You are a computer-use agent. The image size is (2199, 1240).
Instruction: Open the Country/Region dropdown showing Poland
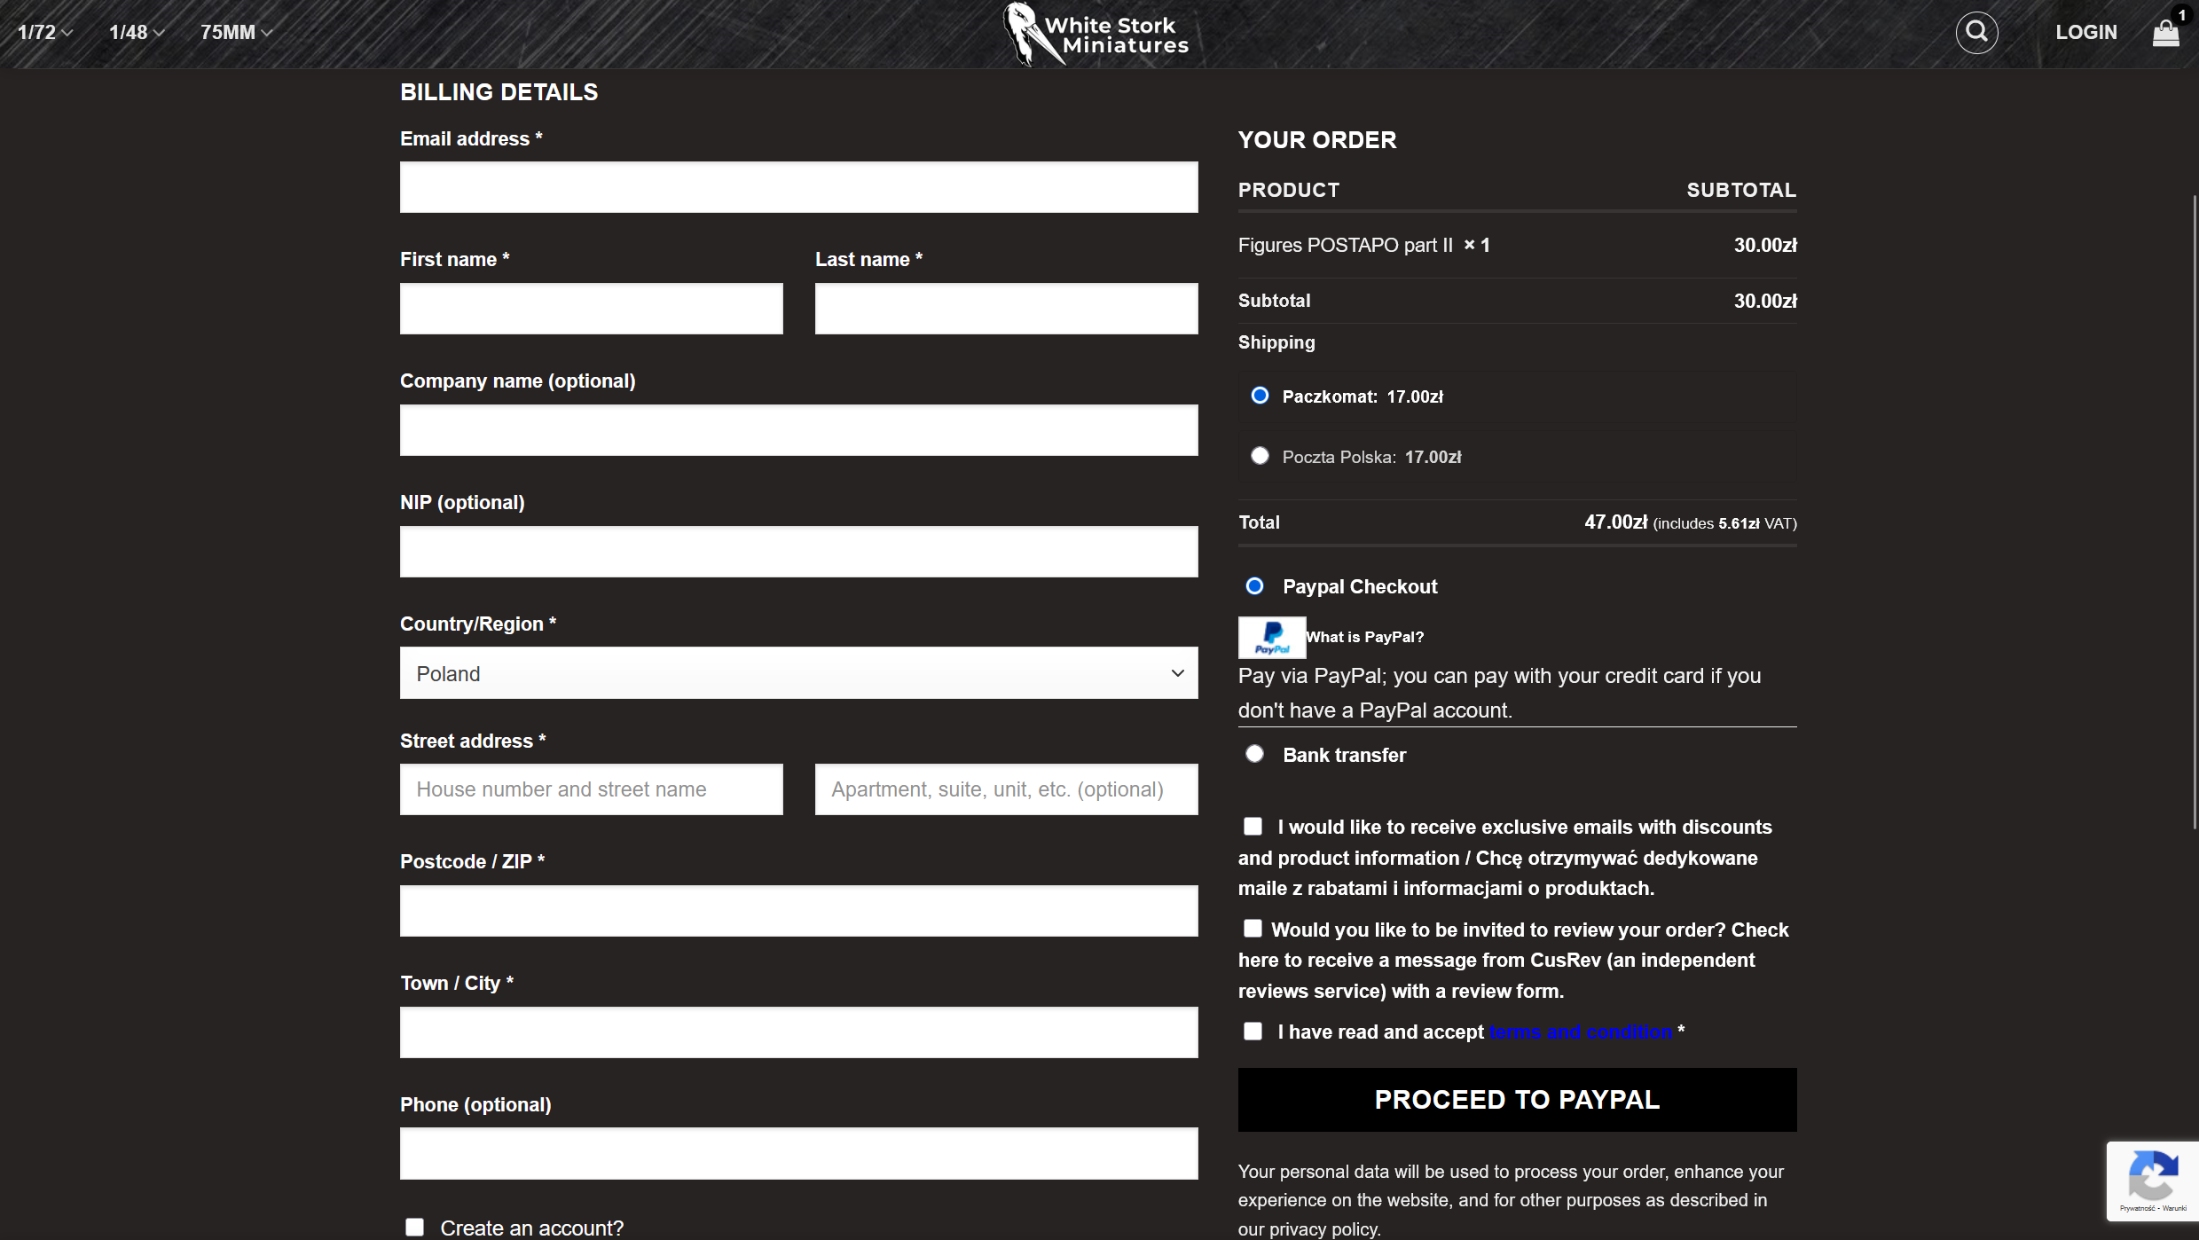pos(798,673)
